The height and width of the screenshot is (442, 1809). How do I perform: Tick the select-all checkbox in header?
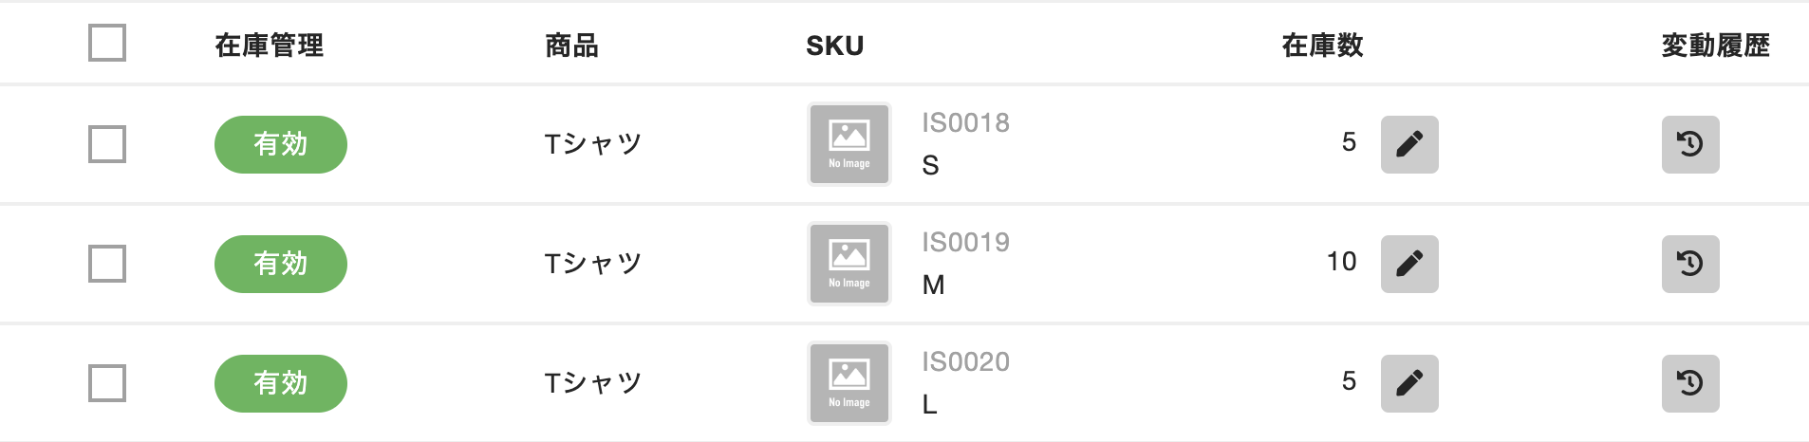pos(107,43)
